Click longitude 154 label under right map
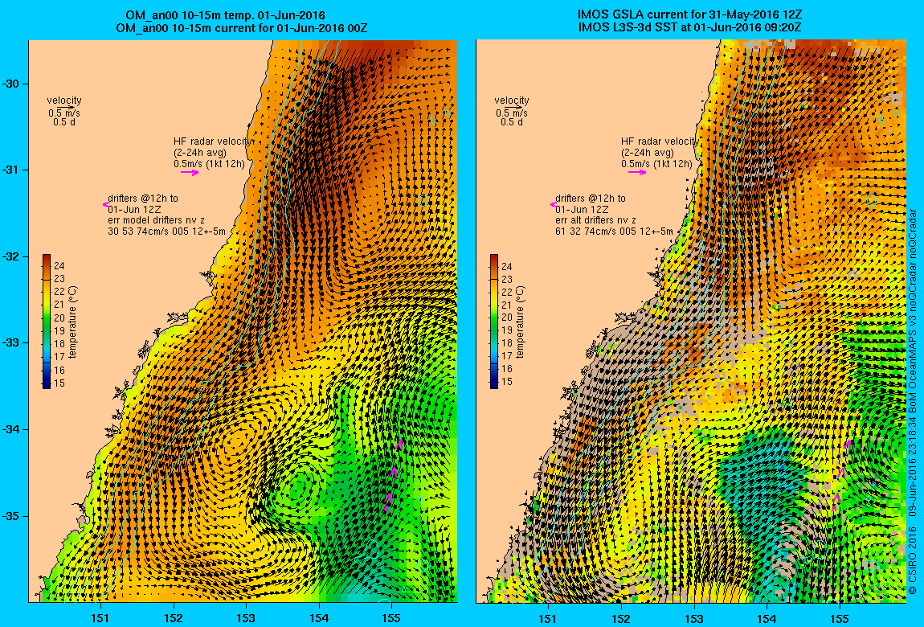 pyautogui.click(x=767, y=618)
